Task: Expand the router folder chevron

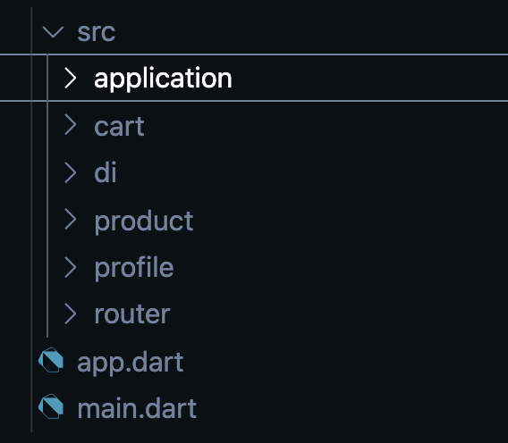Action: coord(71,313)
